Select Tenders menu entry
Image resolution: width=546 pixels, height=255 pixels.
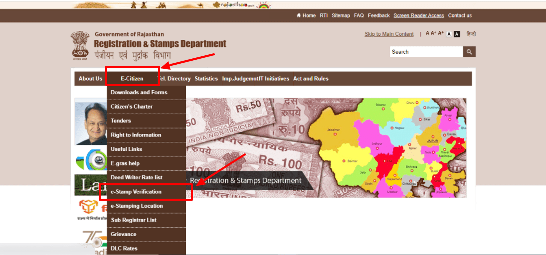[146, 121]
